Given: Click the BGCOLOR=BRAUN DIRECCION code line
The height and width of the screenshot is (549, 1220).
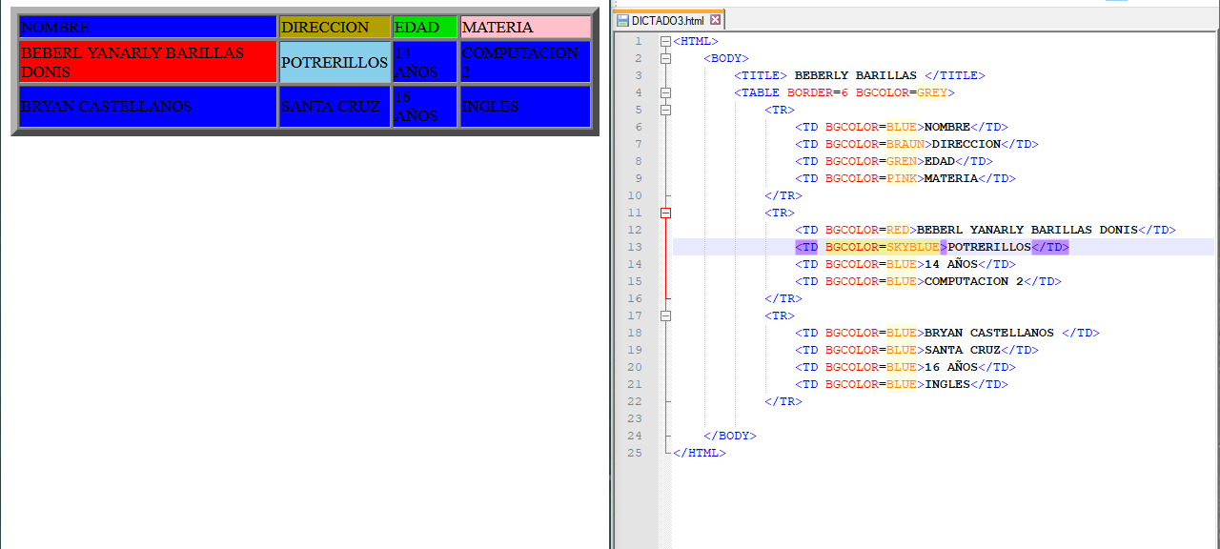Looking at the screenshot, I should tap(917, 144).
